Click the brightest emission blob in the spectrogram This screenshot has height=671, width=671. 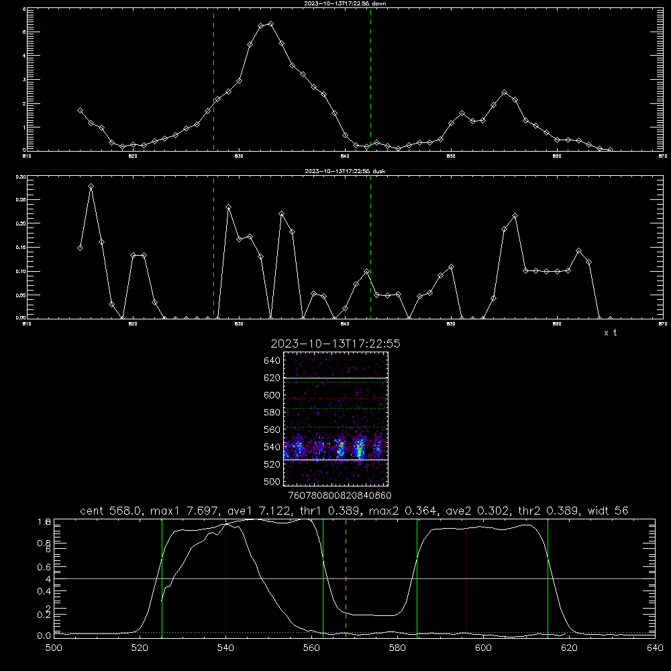pyautogui.click(x=360, y=448)
